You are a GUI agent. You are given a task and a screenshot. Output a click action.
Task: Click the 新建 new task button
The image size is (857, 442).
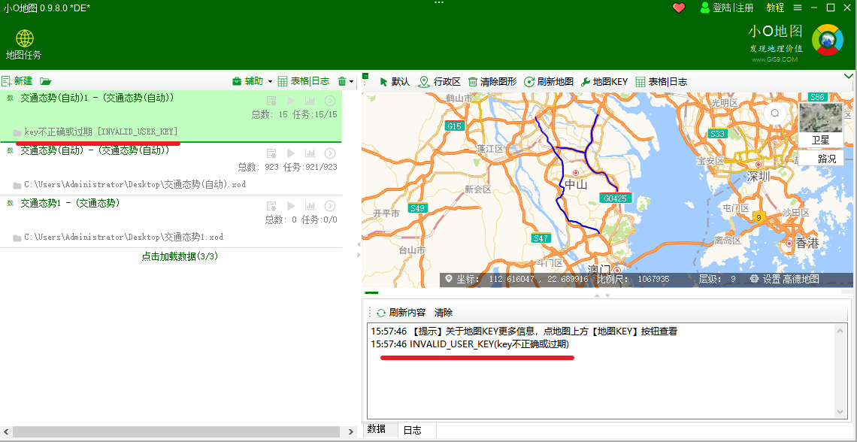pos(17,81)
